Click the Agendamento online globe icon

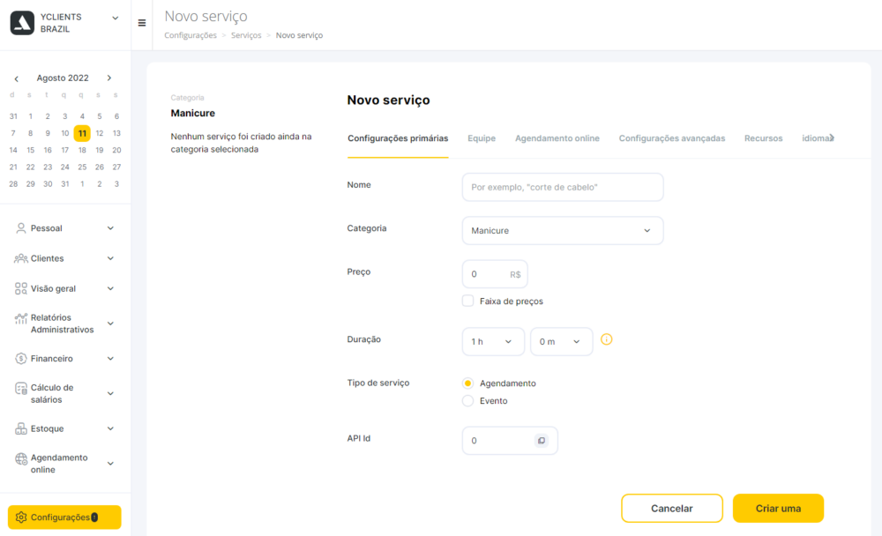coord(21,459)
